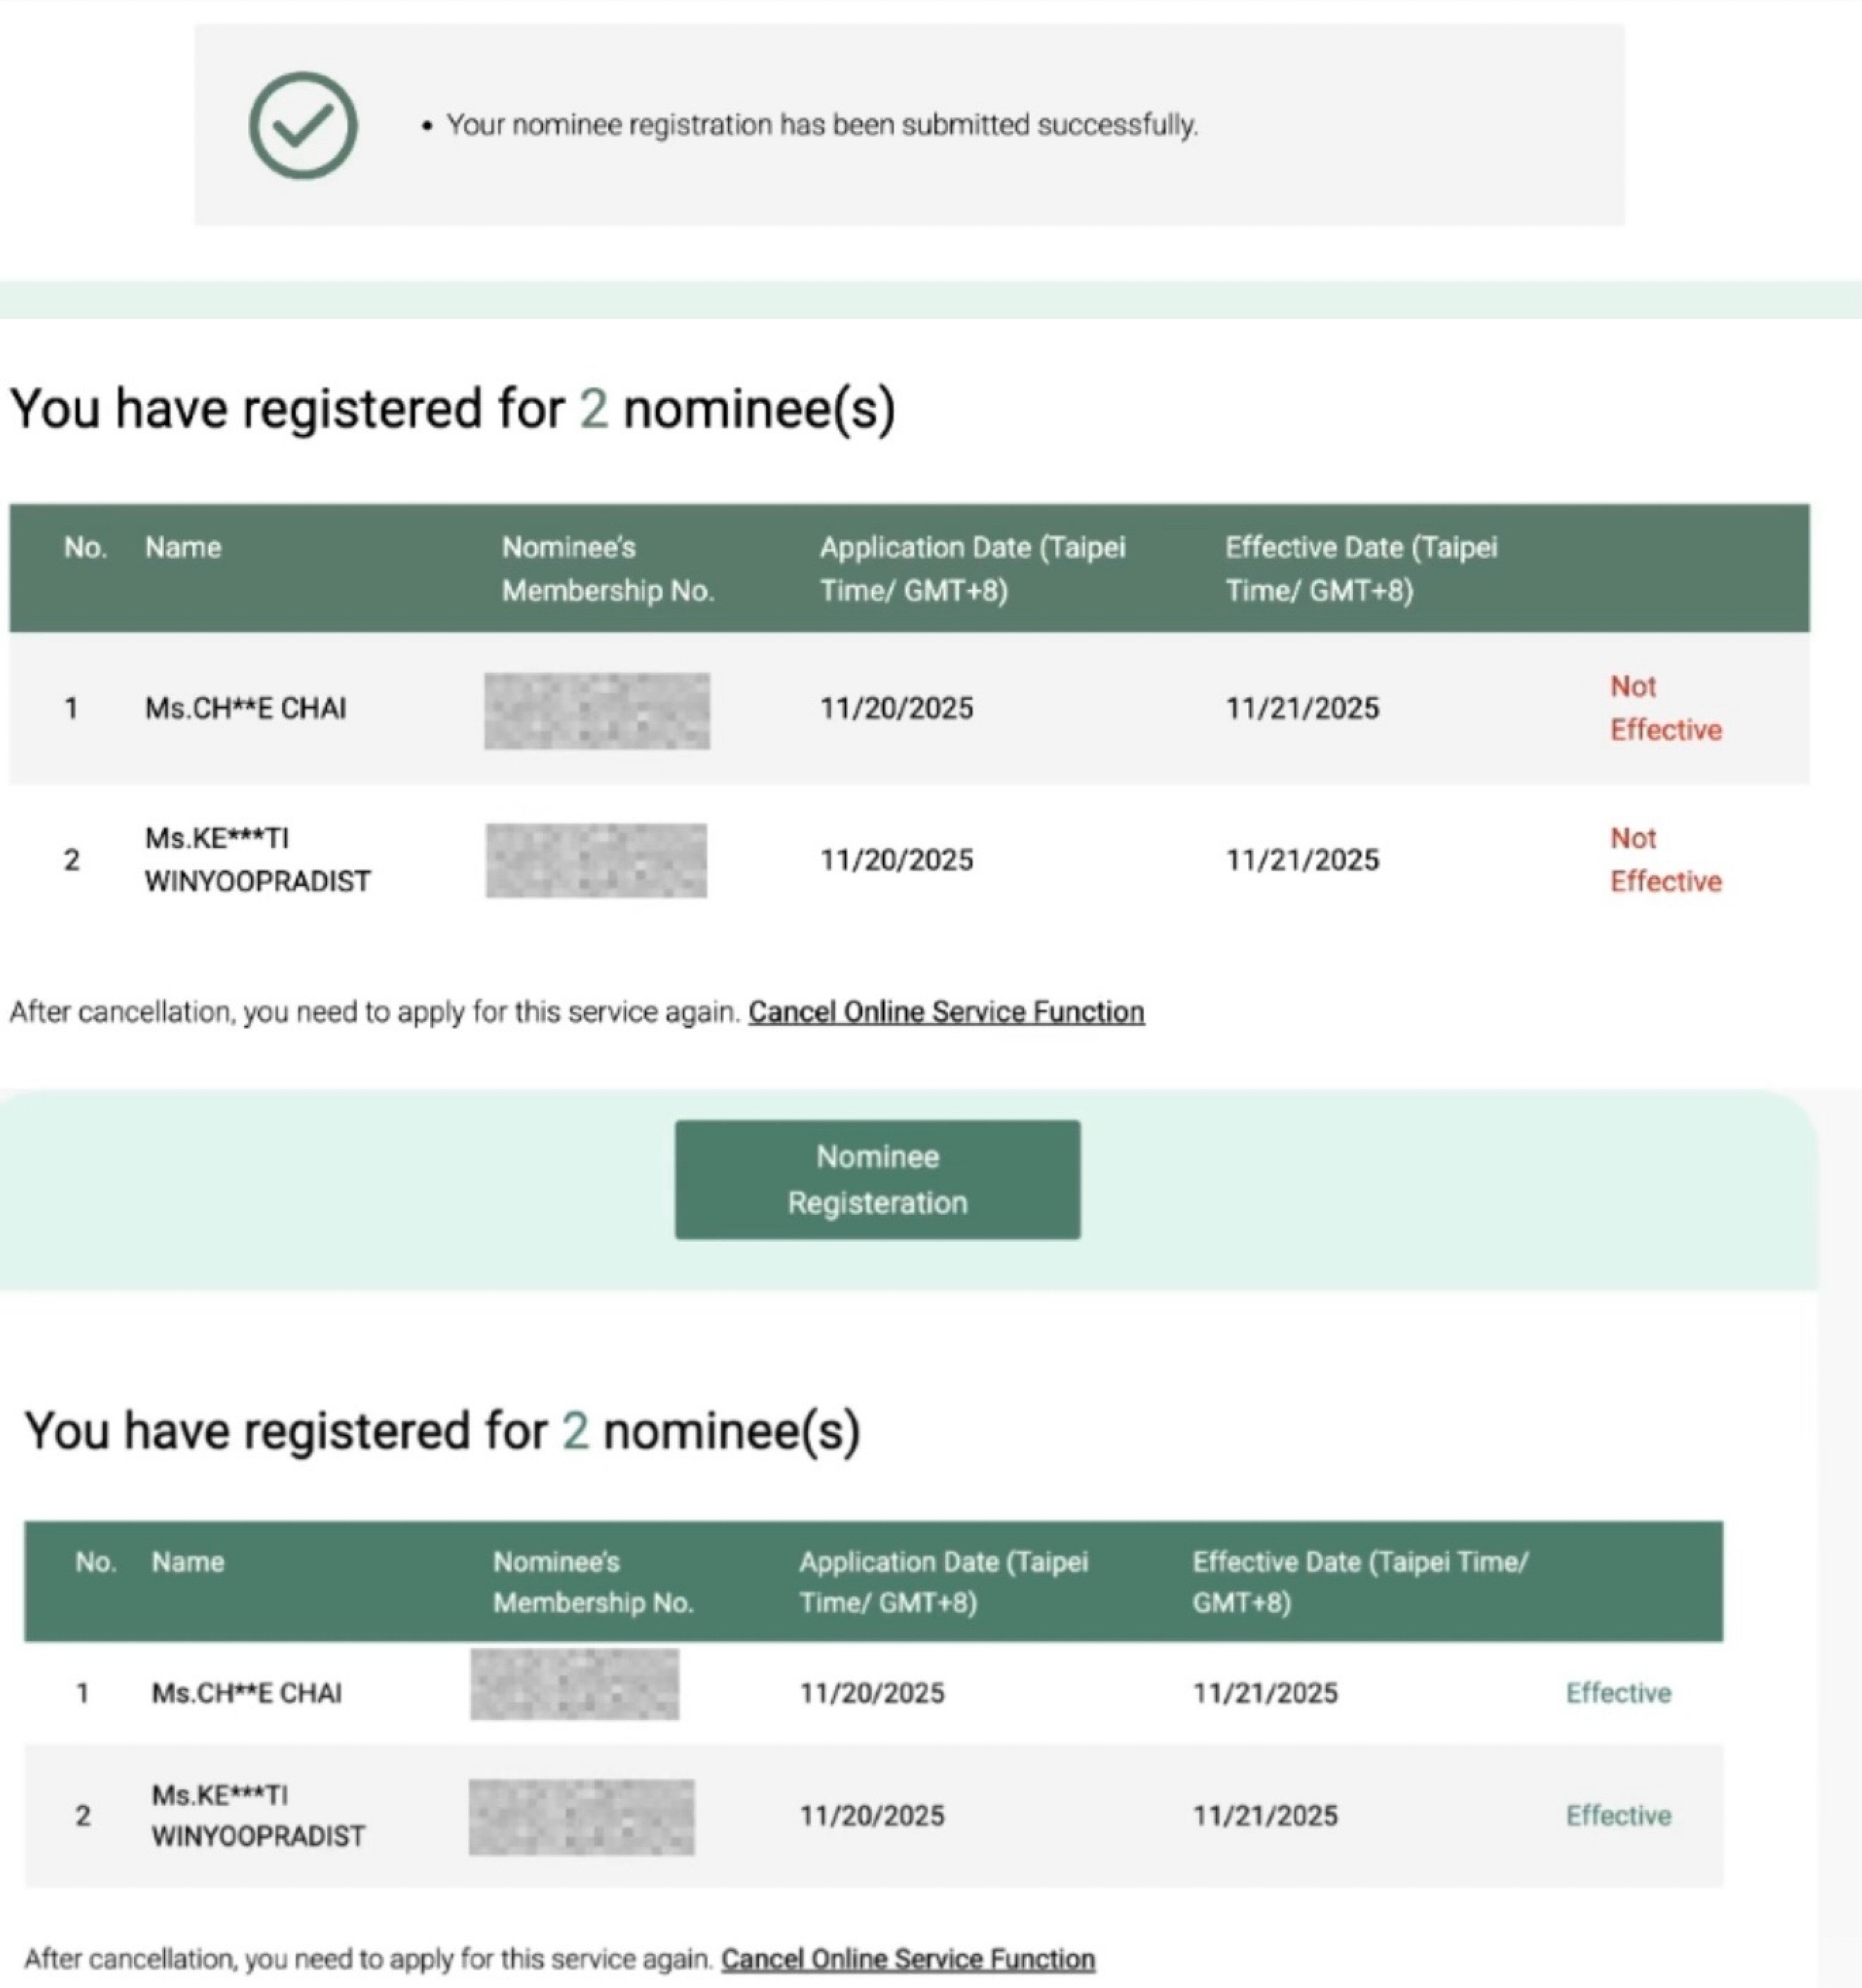The height and width of the screenshot is (1988, 1862).
Task: Click Not Effective status for Ms.CH**E CHAI
Action: click(1665, 708)
